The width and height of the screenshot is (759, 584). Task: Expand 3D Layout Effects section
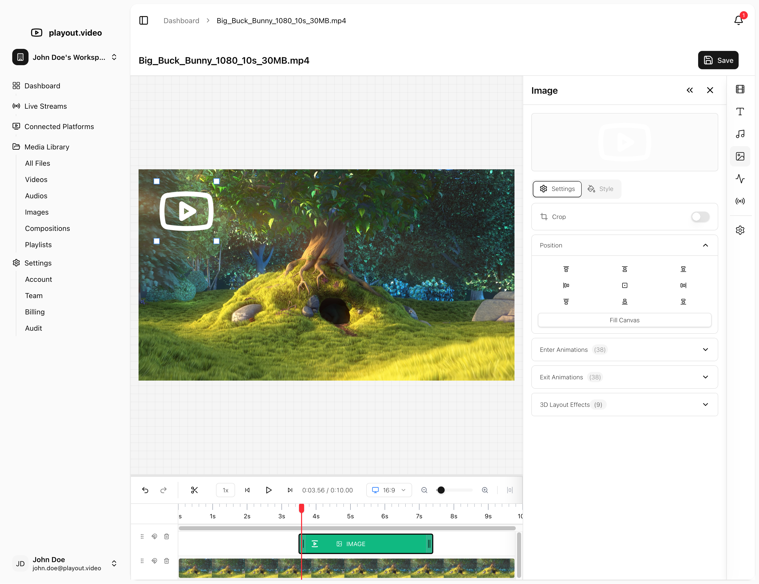[x=625, y=404]
